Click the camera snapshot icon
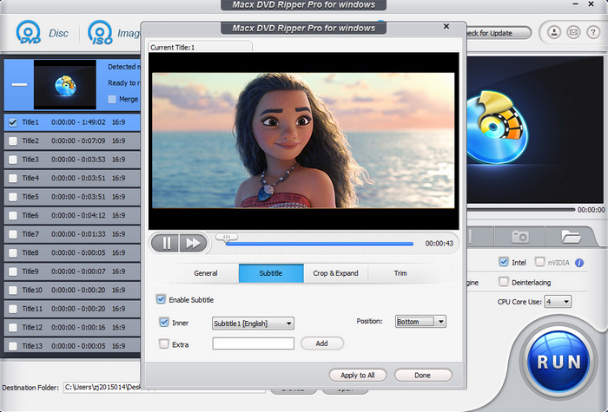The image size is (608, 412). point(520,236)
